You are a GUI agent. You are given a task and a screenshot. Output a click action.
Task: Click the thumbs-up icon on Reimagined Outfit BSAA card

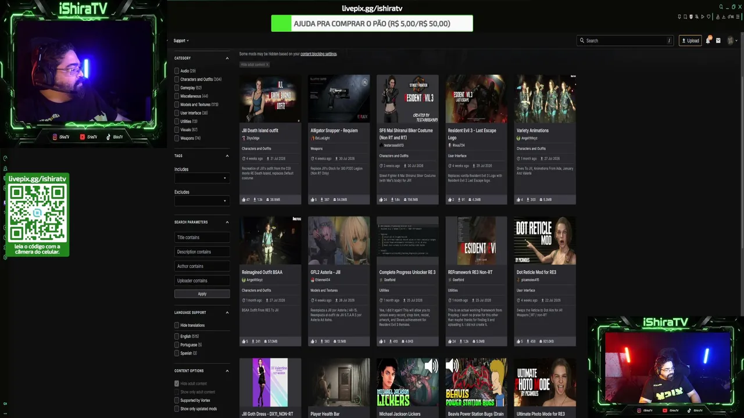[244, 341]
